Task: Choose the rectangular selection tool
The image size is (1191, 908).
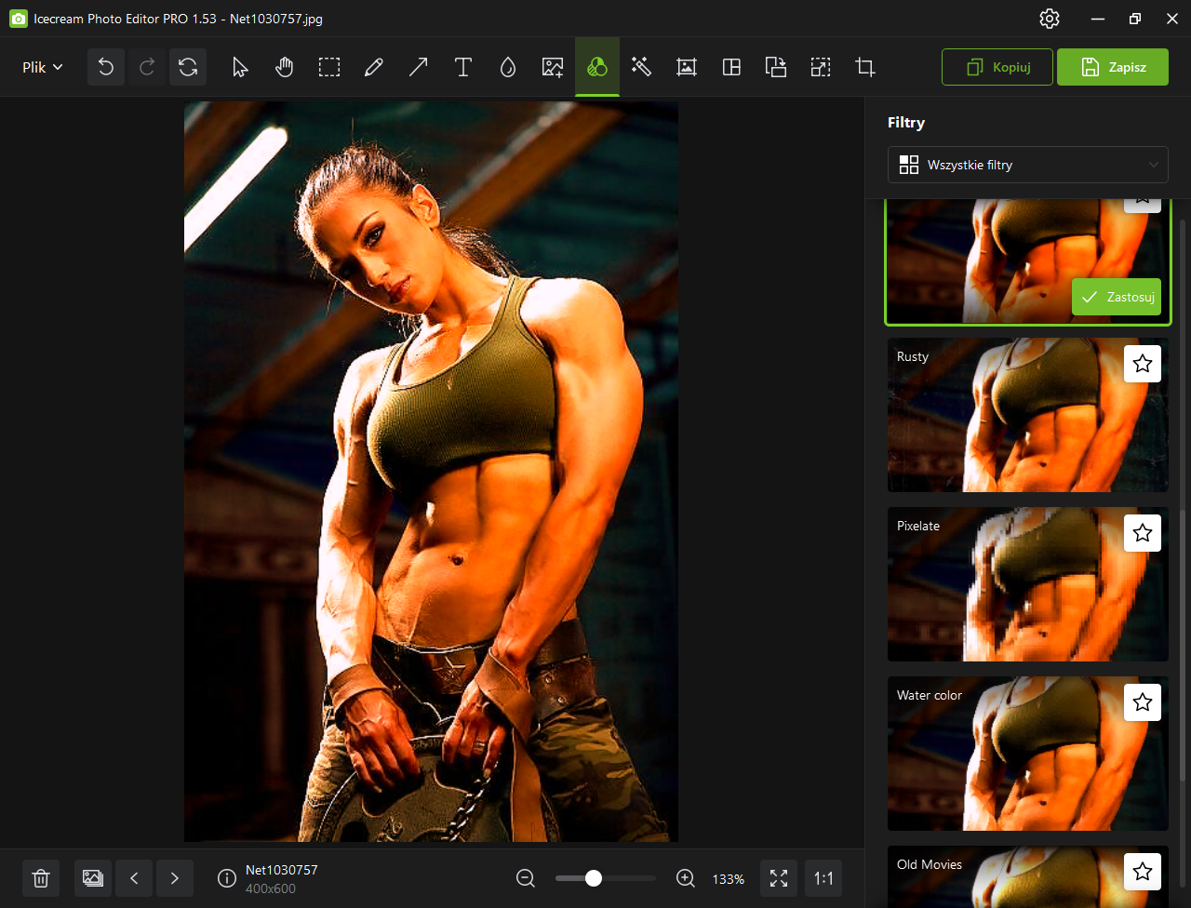Action: click(329, 67)
